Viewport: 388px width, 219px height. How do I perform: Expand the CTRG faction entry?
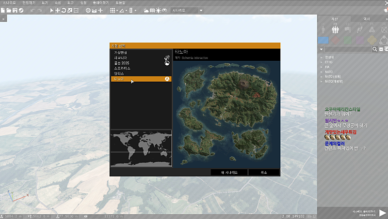click(x=329, y=62)
